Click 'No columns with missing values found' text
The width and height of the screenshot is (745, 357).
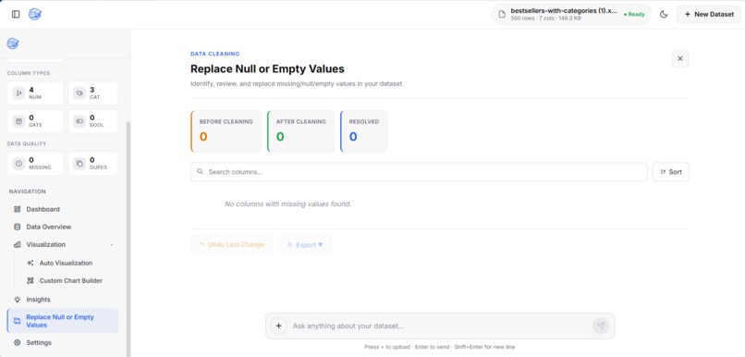pos(287,203)
